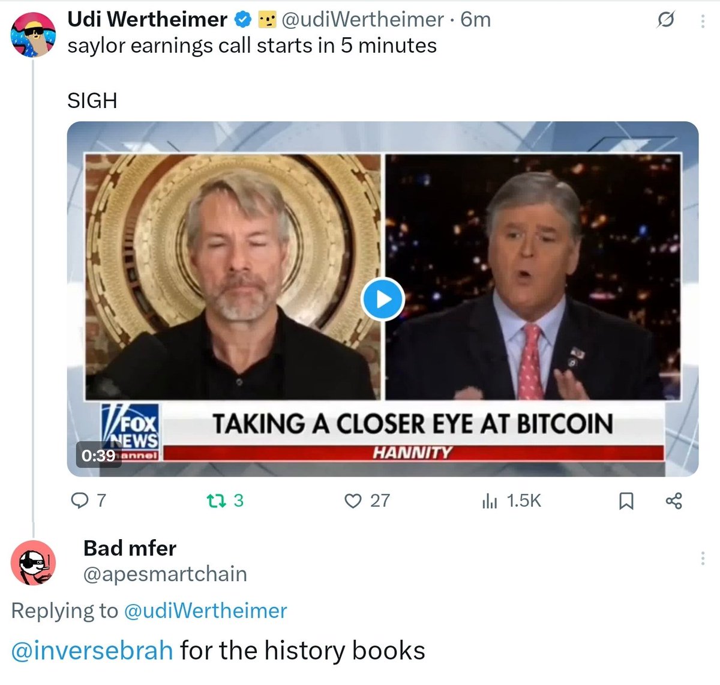Viewport: 720px width, 685px height.
Task: Like the saylor earnings call tweet
Action: [x=353, y=500]
